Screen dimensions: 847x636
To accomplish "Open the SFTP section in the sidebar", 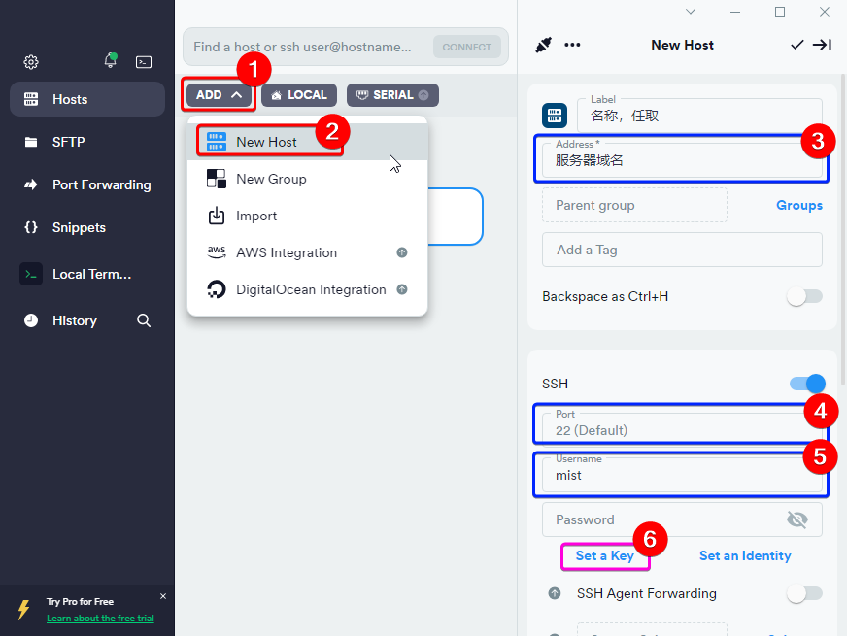I will 69,142.
